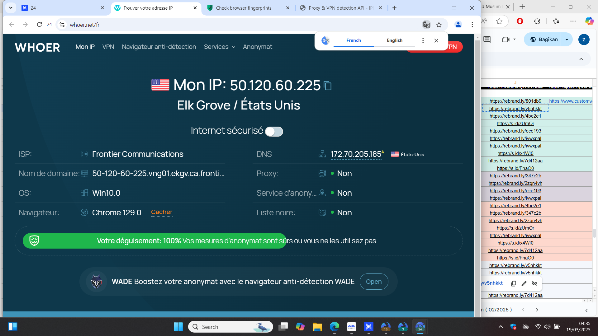The height and width of the screenshot is (336, 598).
Task: Click the Bagikan share button
Action: click(x=543, y=40)
